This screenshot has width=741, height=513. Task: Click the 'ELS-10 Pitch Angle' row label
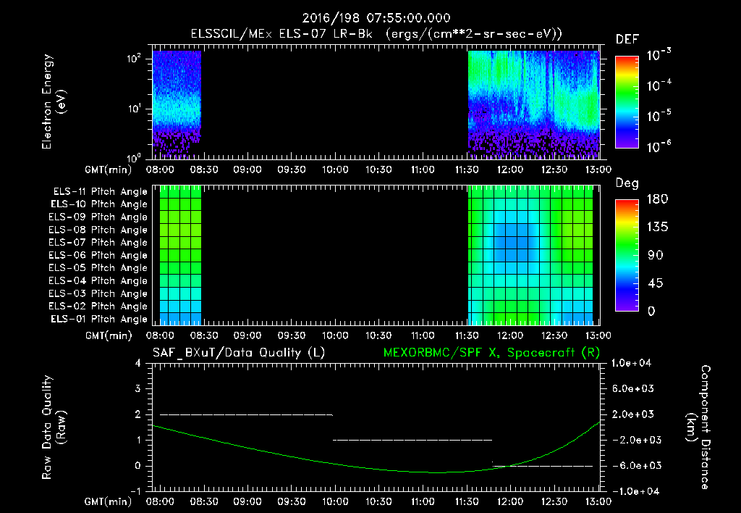99,204
